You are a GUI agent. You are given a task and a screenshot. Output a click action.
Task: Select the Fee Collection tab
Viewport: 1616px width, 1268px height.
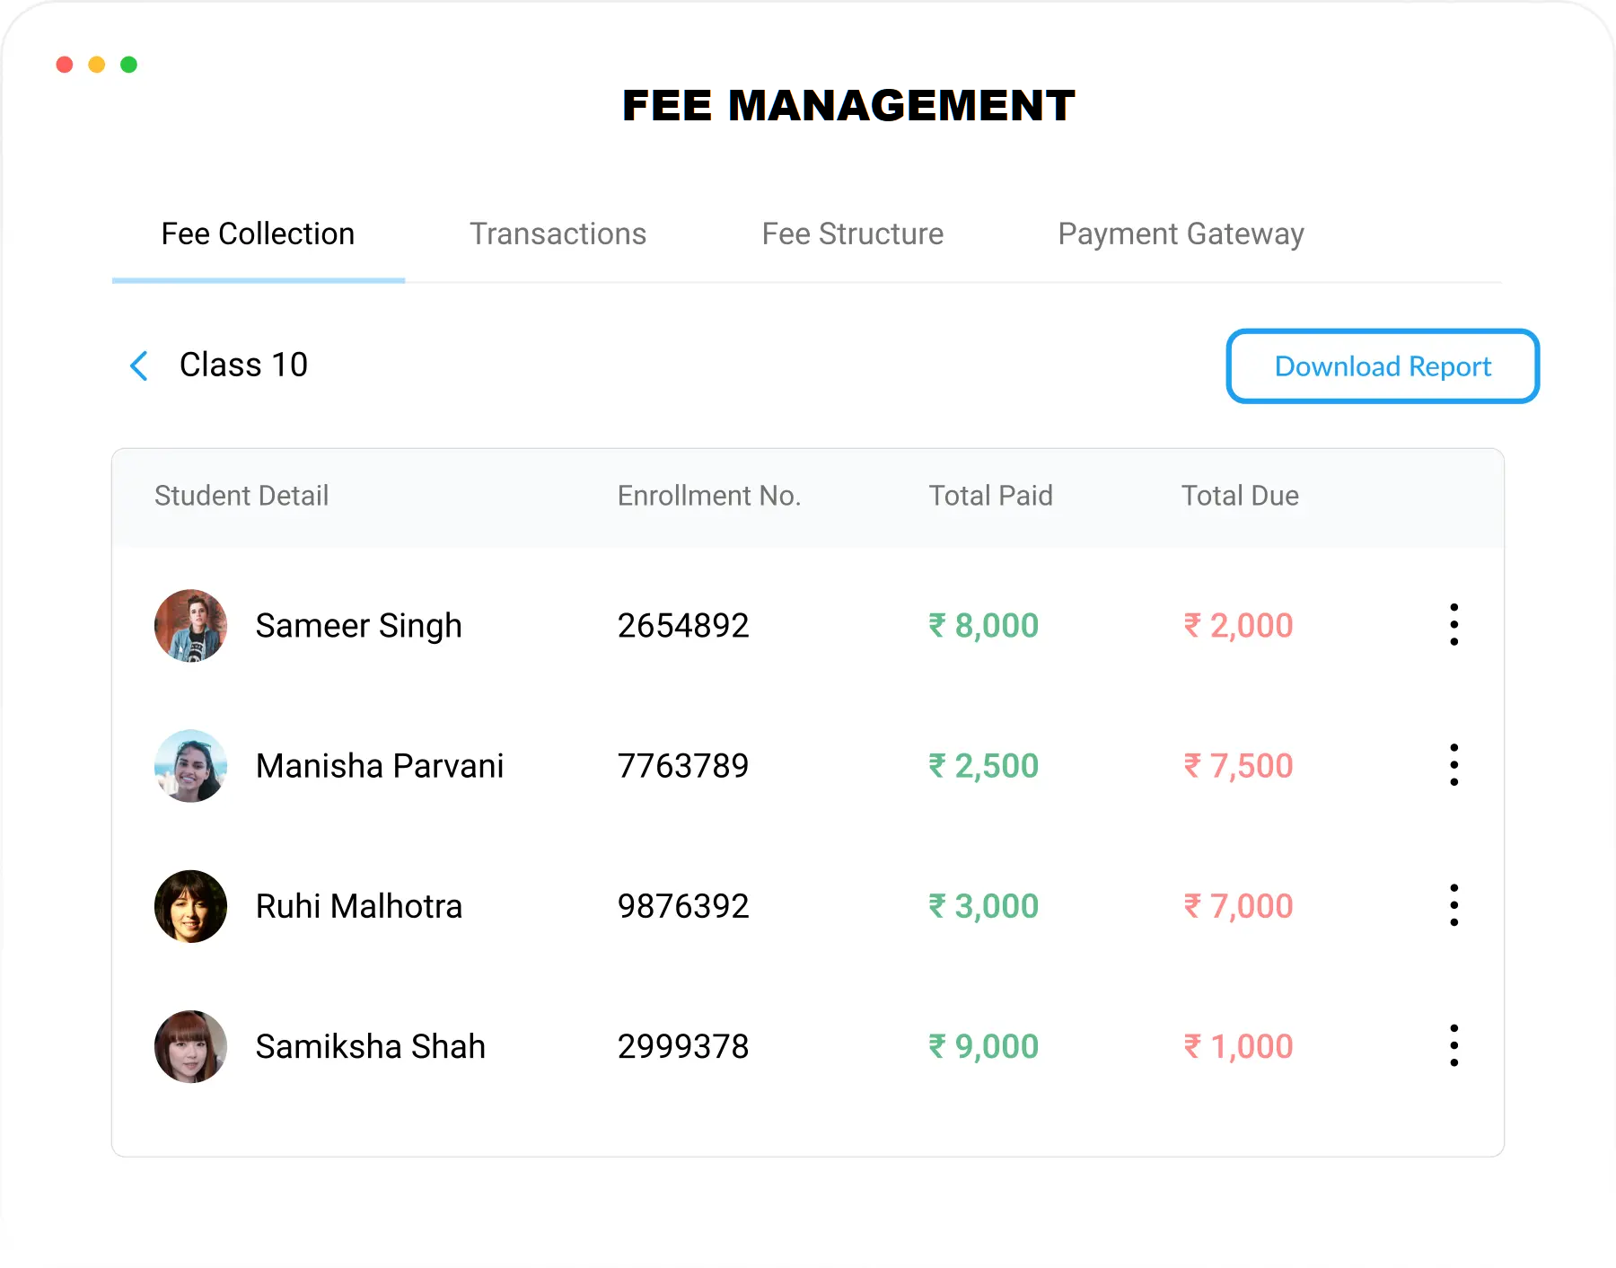[258, 234]
